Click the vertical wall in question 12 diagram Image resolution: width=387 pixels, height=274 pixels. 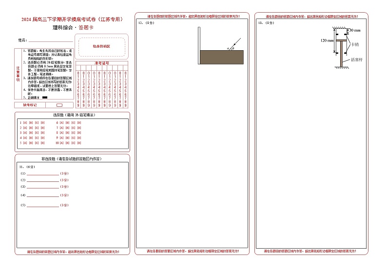coord(199,45)
